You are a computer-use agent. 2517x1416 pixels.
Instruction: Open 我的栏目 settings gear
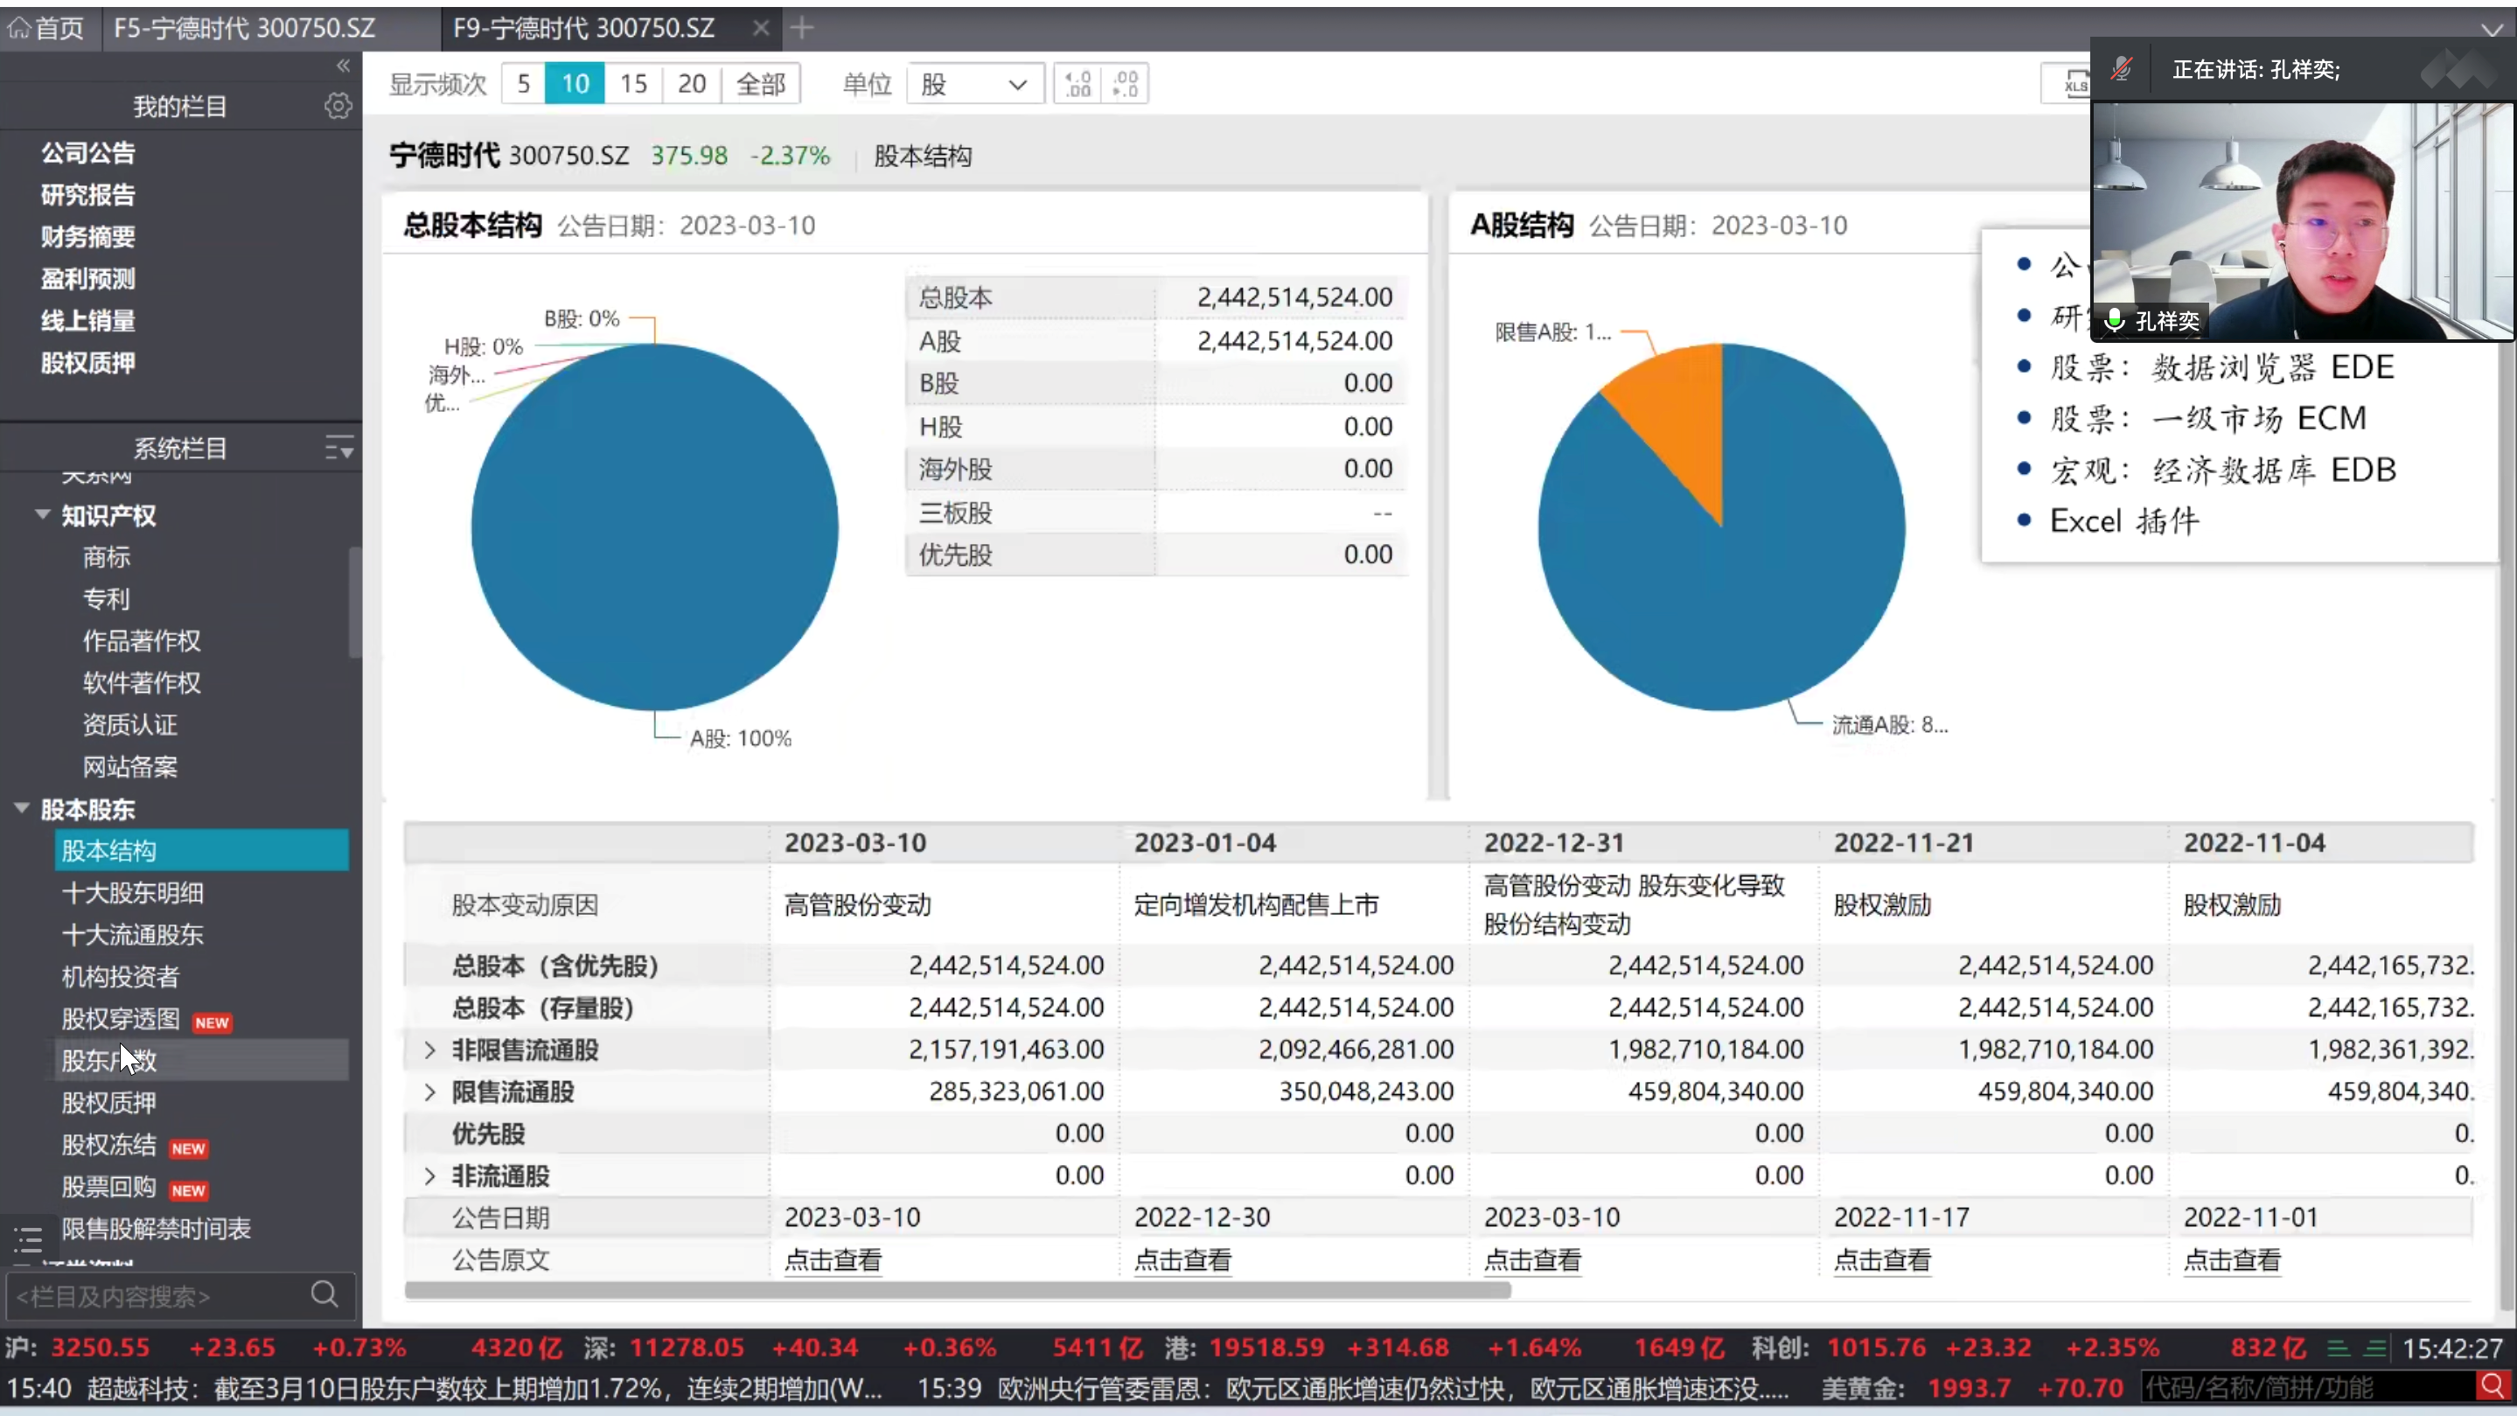(338, 106)
